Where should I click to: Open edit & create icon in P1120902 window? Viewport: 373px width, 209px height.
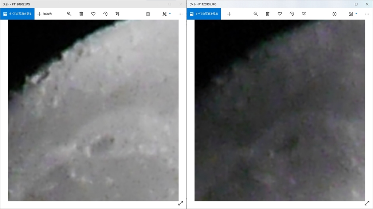click(x=164, y=14)
